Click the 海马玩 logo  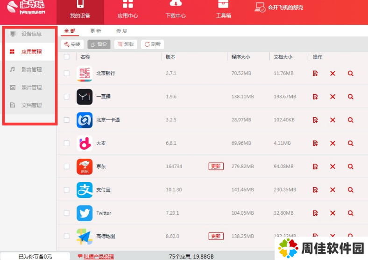point(26,7)
